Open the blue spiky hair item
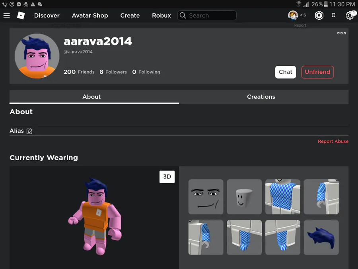This screenshot has width=358, height=269. tap(321, 237)
